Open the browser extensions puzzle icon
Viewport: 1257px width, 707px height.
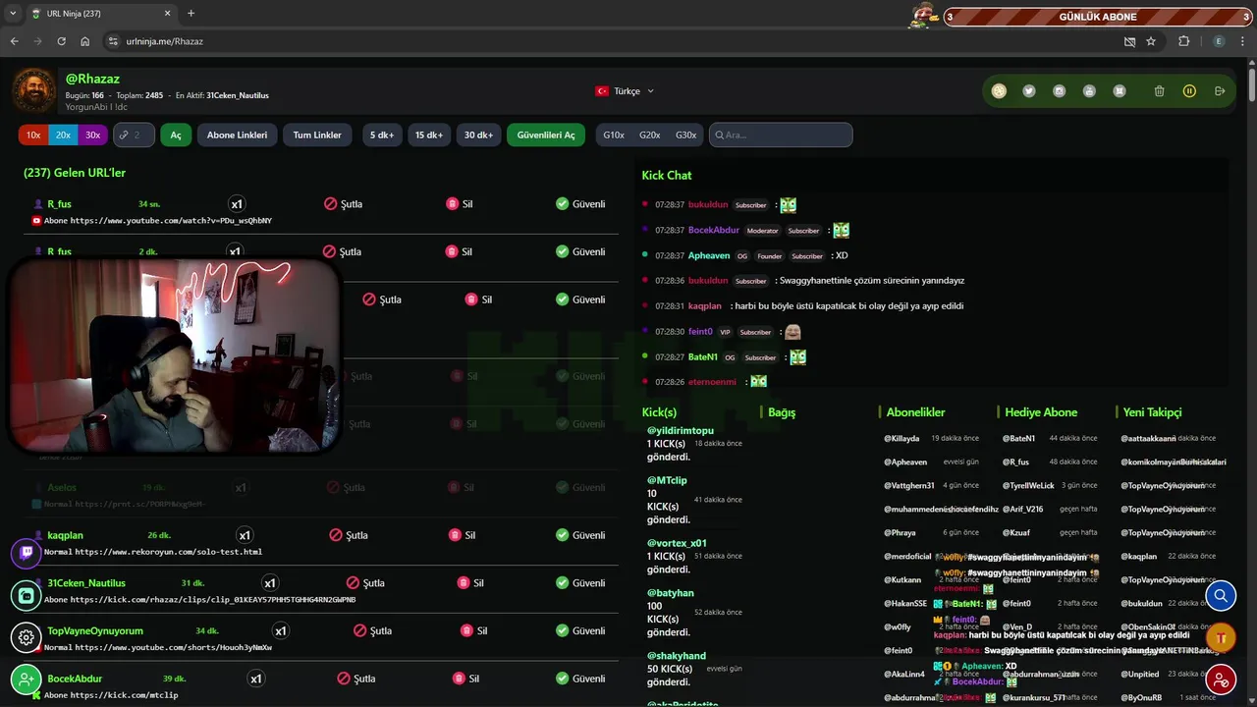[x=1183, y=41]
